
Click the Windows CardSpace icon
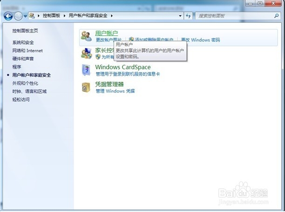point(86,70)
